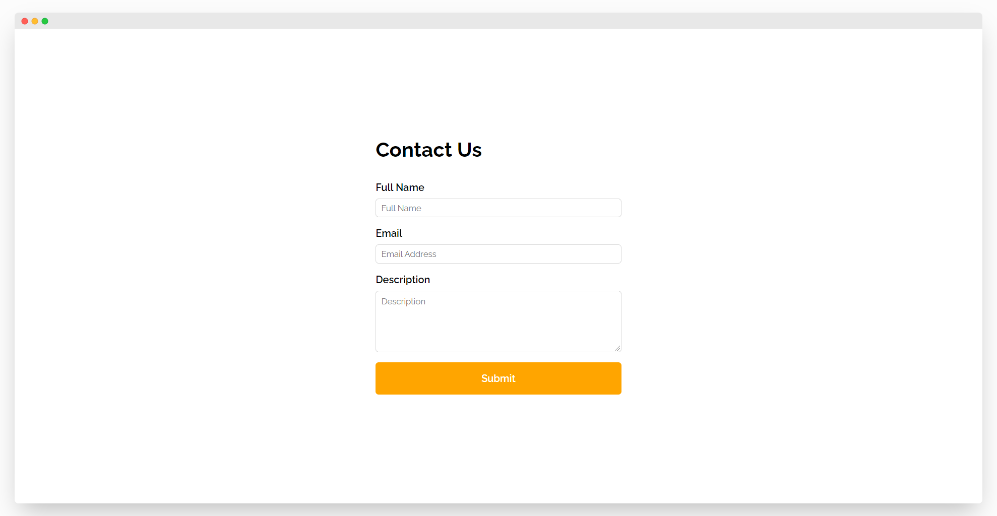Viewport: 997px width, 516px height.
Task: Click the green maximize window dot
Action: [45, 21]
